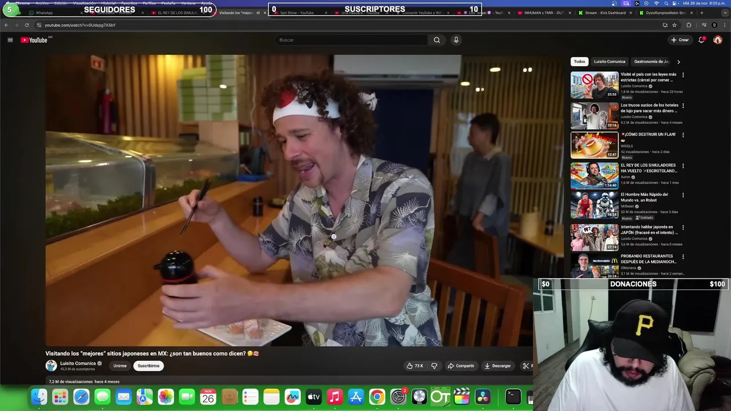Select the Gastronomía de Ja... filter chip

click(x=651, y=62)
